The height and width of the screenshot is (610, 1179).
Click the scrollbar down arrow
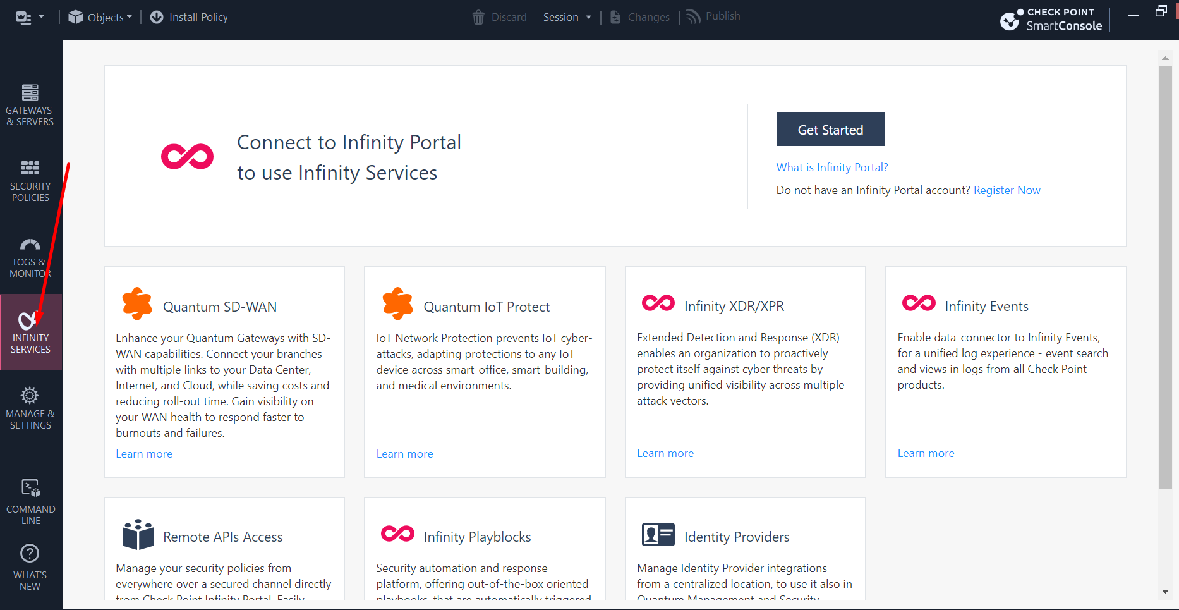click(1165, 592)
